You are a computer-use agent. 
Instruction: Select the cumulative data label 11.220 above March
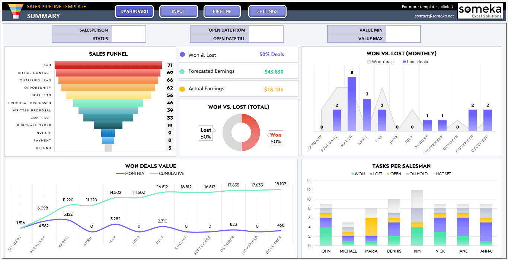click(x=68, y=200)
